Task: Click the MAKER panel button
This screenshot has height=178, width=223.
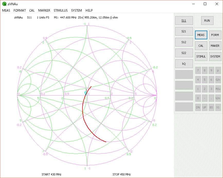Action: (x=215, y=46)
